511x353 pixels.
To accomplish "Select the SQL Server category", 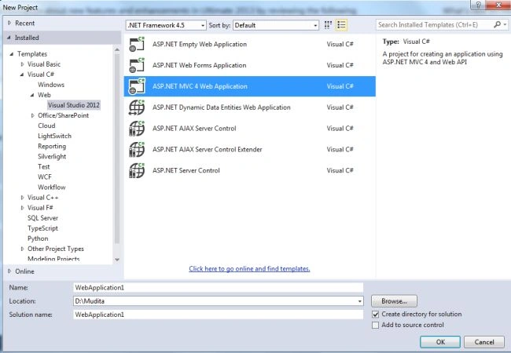I will point(42,218).
